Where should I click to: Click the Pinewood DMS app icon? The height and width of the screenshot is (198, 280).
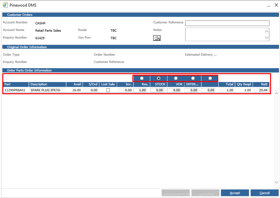tap(5, 5)
